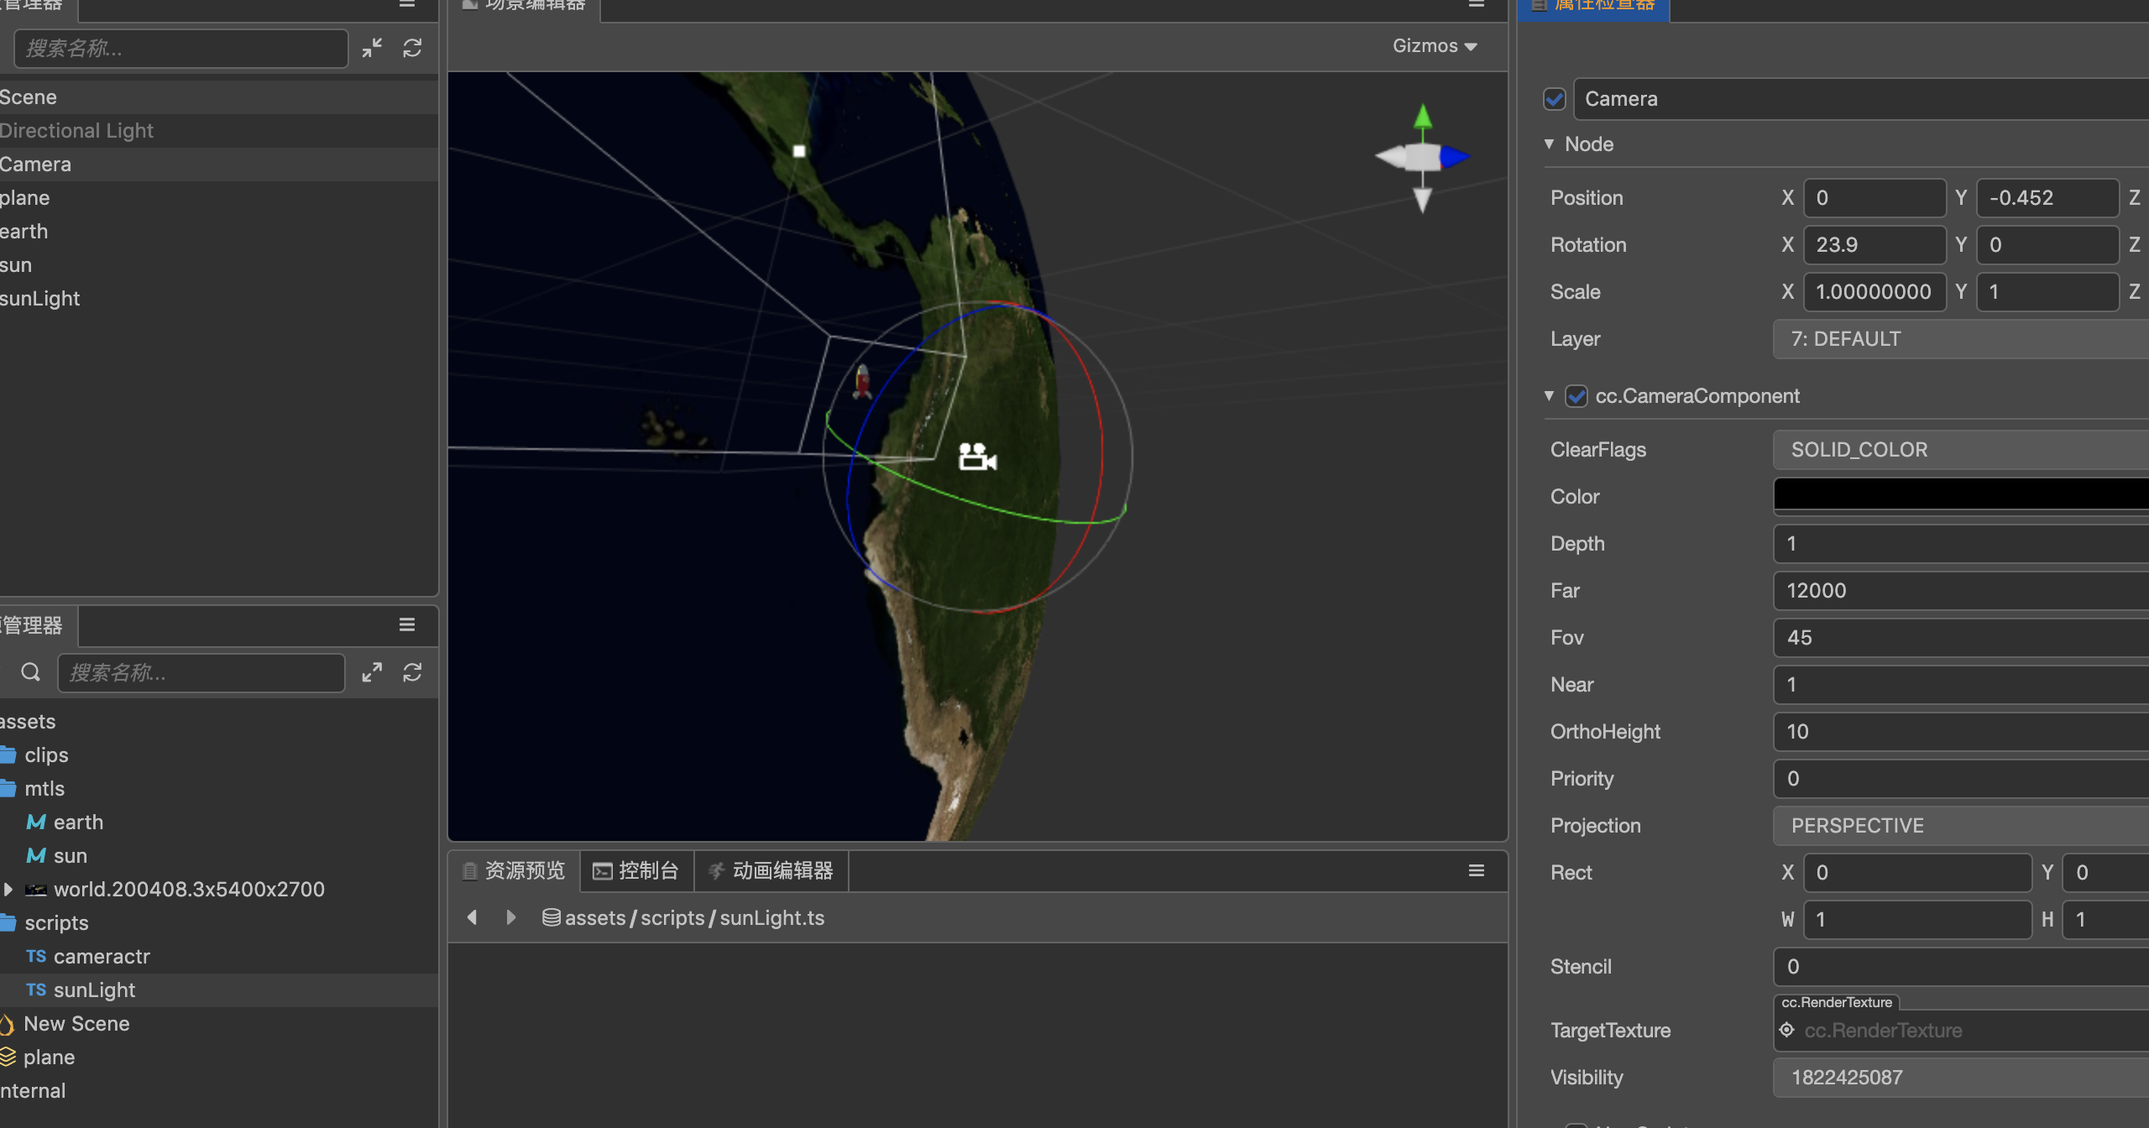Screen dimensions: 2149x1128
Task: Switch to 动画编辑器 animation tab
Action: click(x=771, y=870)
